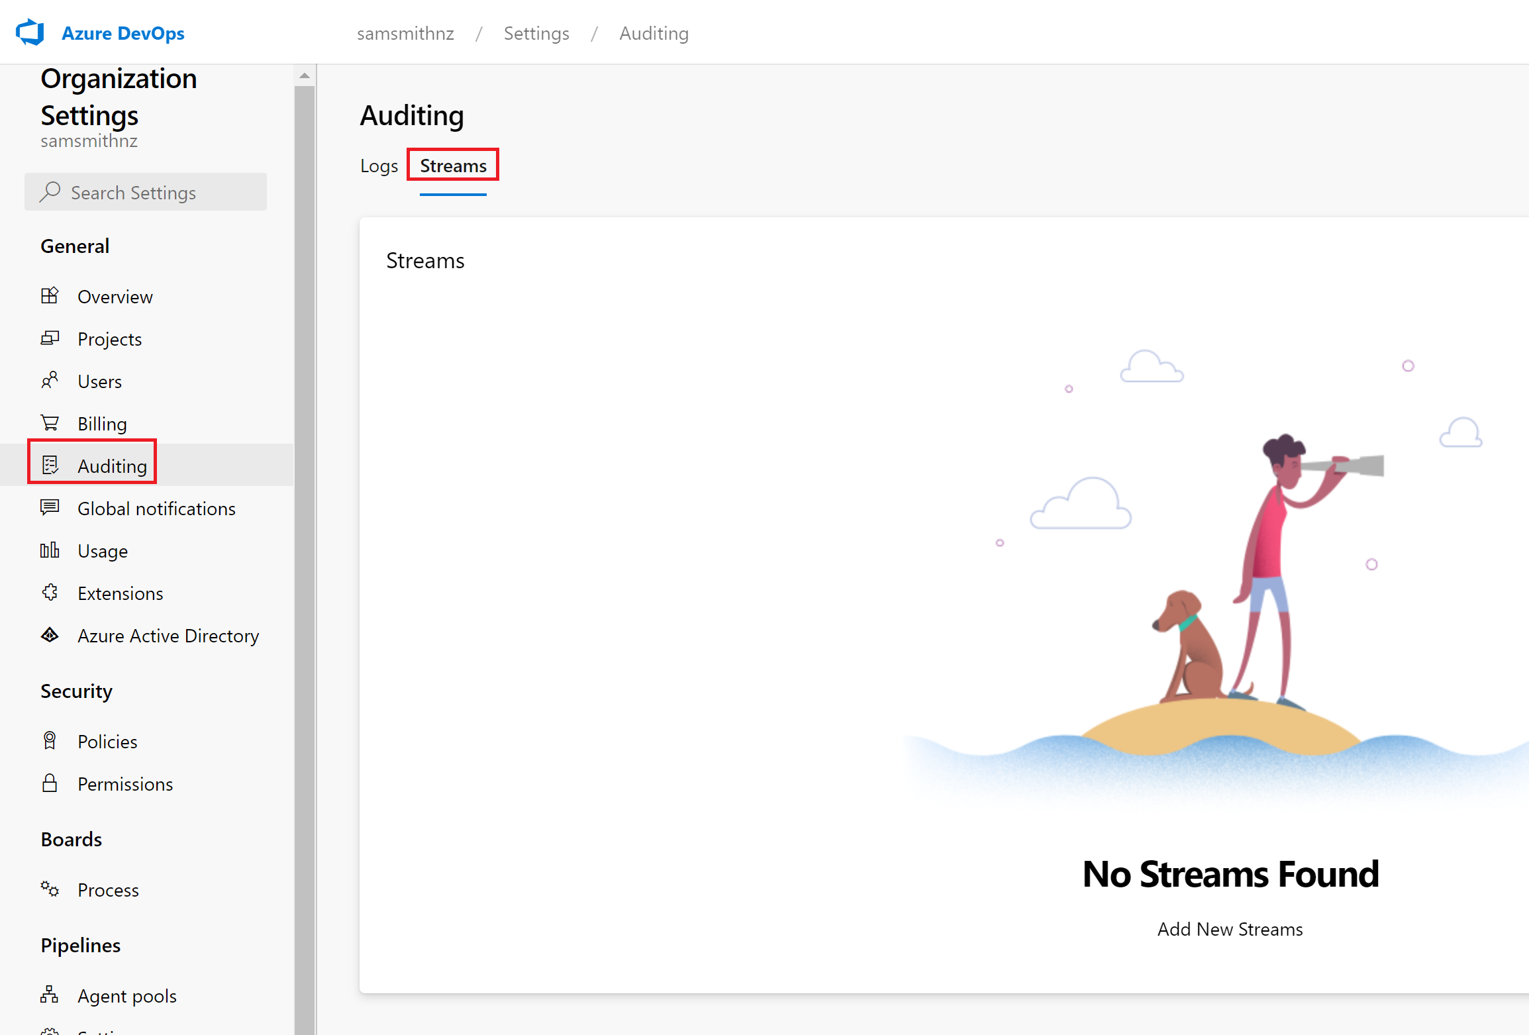Click the Policies badge icon
The image size is (1529, 1035).
[50, 741]
